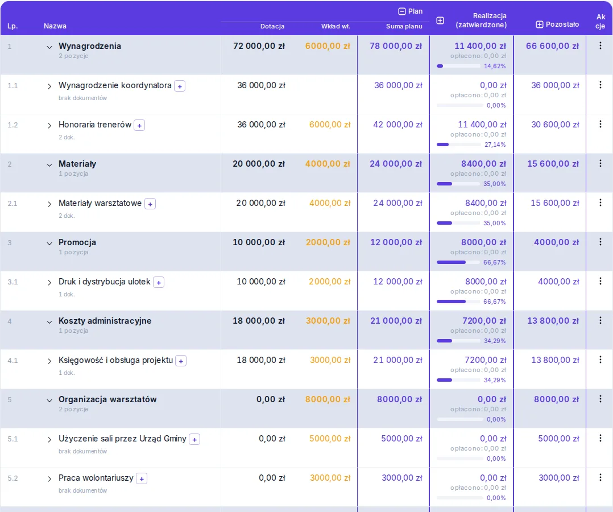Collapse the Koszty administracyjne category
Screen dimensions: 613x512
[49, 322]
